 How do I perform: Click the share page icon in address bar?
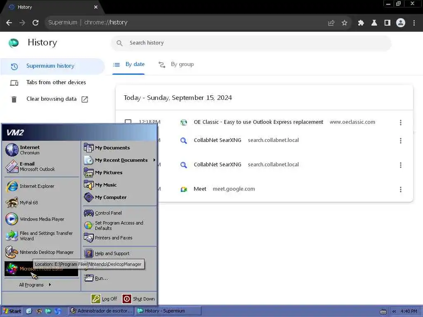331,23
